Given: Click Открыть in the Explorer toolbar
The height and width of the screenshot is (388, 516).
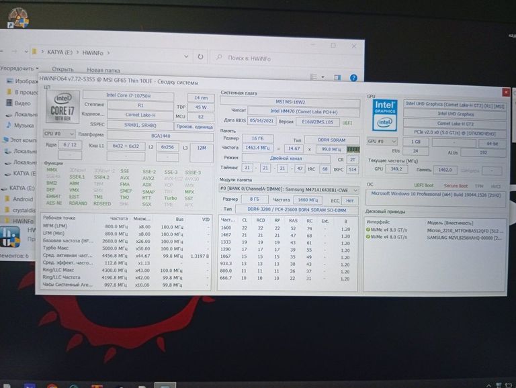Looking at the screenshot, I should click(x=62, y=69).
